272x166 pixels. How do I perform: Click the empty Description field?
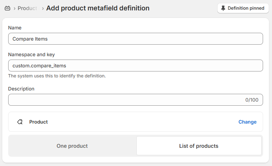(123, 100)
